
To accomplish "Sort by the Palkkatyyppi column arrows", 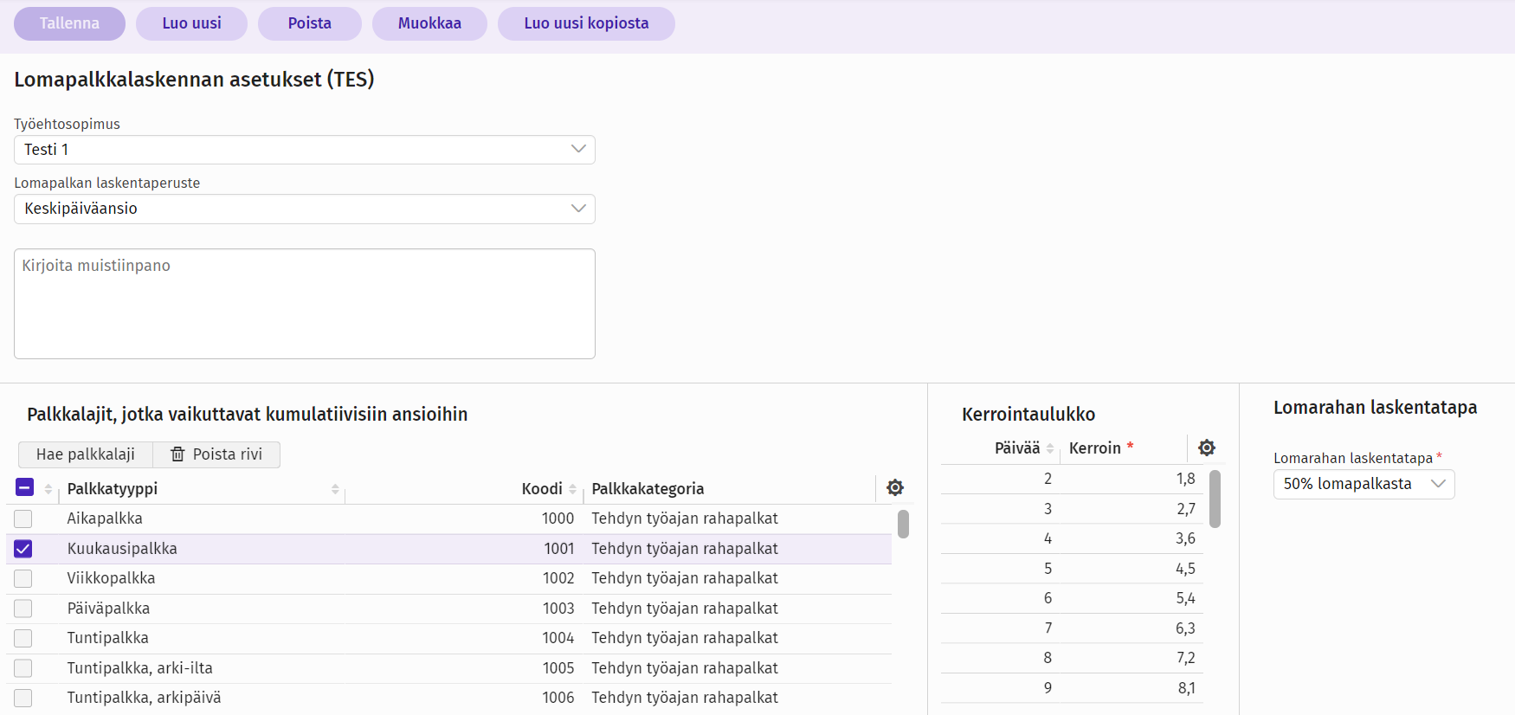I will click(335, 489).
